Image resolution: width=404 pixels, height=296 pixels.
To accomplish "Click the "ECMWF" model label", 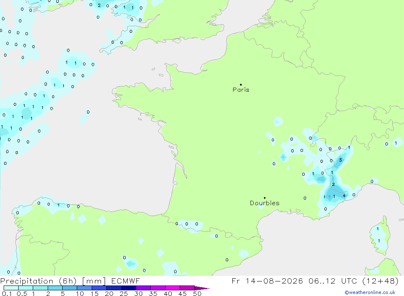I will point(126,281).
